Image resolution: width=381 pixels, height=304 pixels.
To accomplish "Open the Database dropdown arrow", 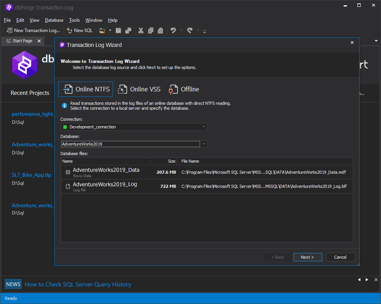I will 203,144.
